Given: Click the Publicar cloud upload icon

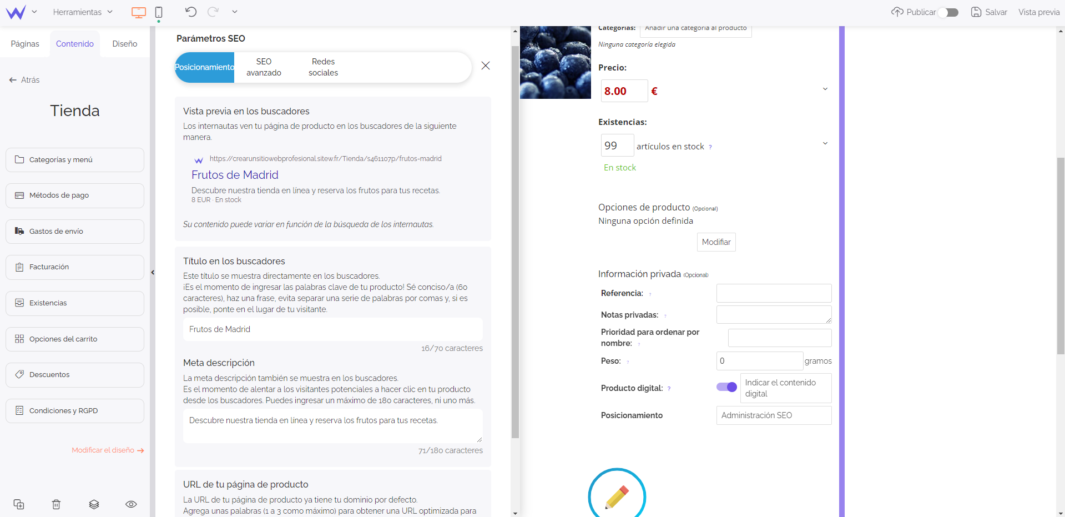Looking at the screenshot, I should click(897, 12).
